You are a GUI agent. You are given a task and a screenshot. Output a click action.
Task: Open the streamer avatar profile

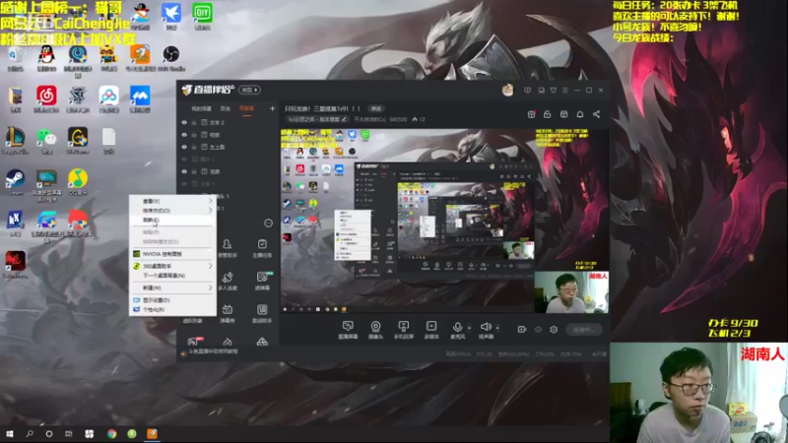coord(507,90)
